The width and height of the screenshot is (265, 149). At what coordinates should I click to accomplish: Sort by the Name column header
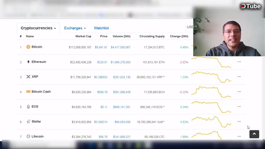[x=30, y=36]
